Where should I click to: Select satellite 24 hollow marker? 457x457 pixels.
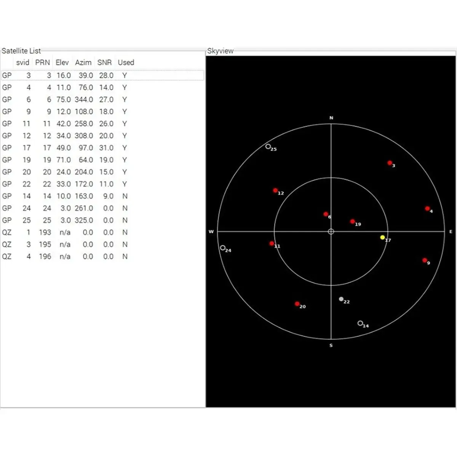(x=223, y=248)
